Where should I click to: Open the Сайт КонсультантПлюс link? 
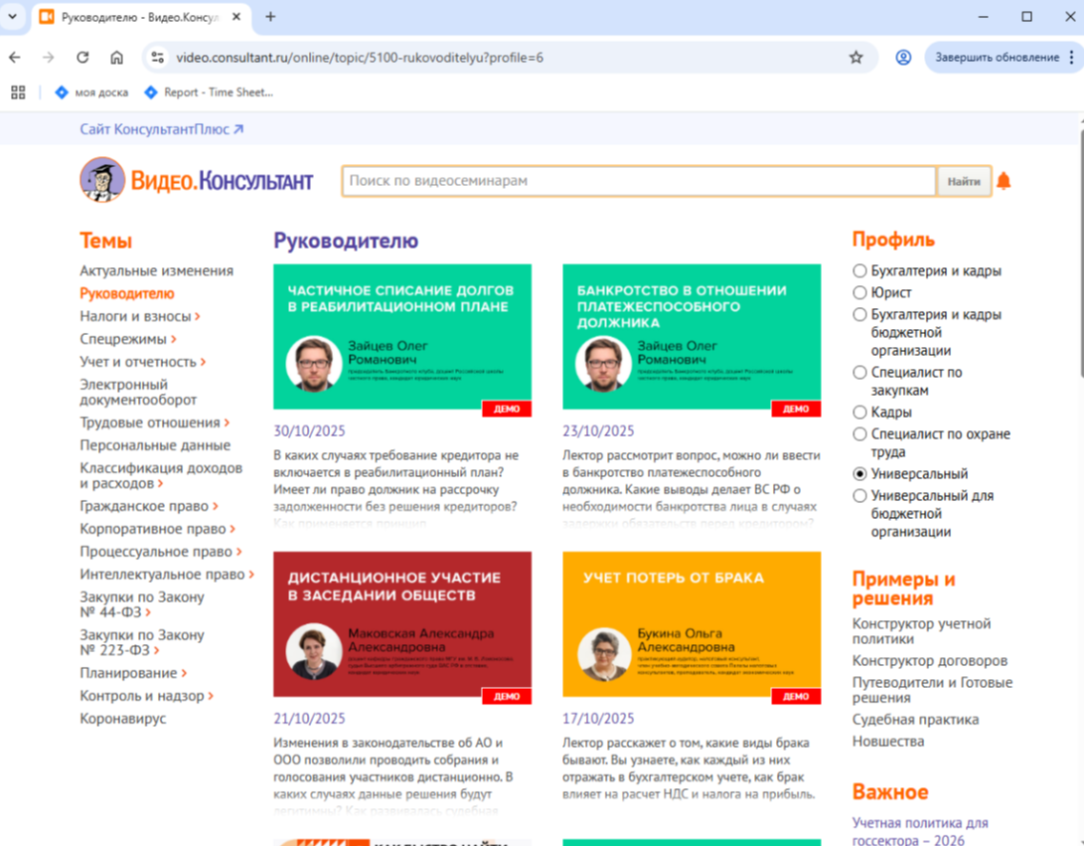point(161,129)
